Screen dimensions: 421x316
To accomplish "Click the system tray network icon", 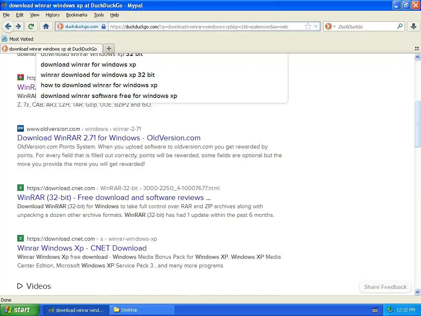I will click(x=391, y=310).
